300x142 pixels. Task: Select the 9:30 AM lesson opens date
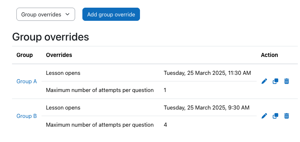coord(207,108)
